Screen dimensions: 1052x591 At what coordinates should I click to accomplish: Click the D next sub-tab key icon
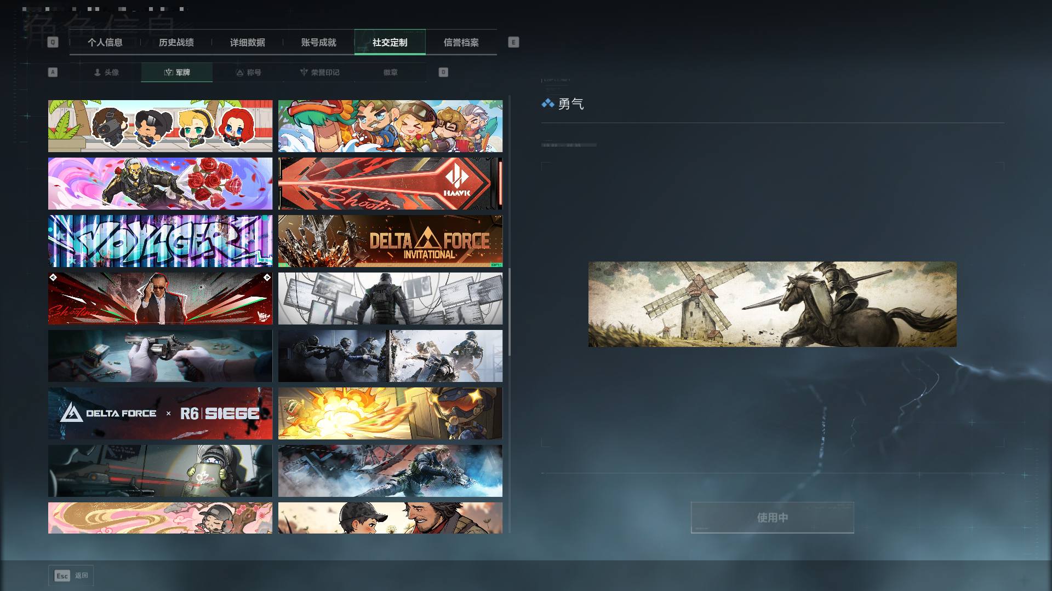point(443,72)
